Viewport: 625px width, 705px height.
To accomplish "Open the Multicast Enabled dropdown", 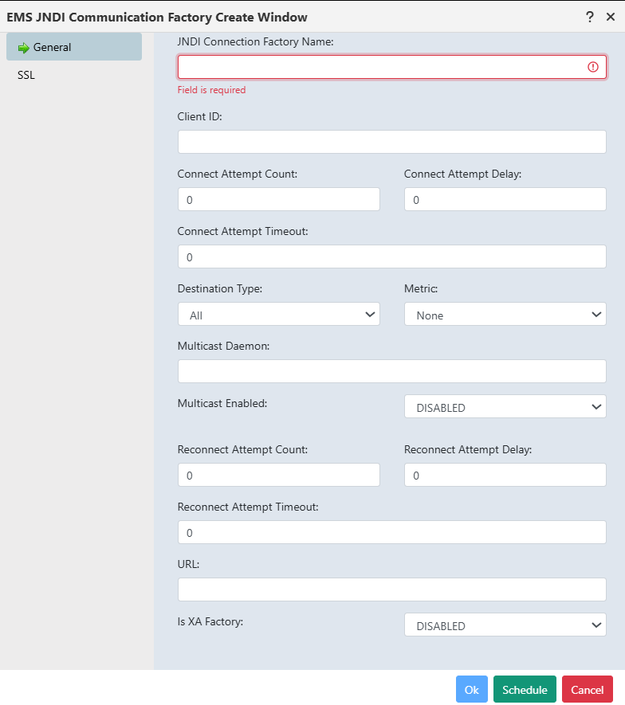I will 505,406.
